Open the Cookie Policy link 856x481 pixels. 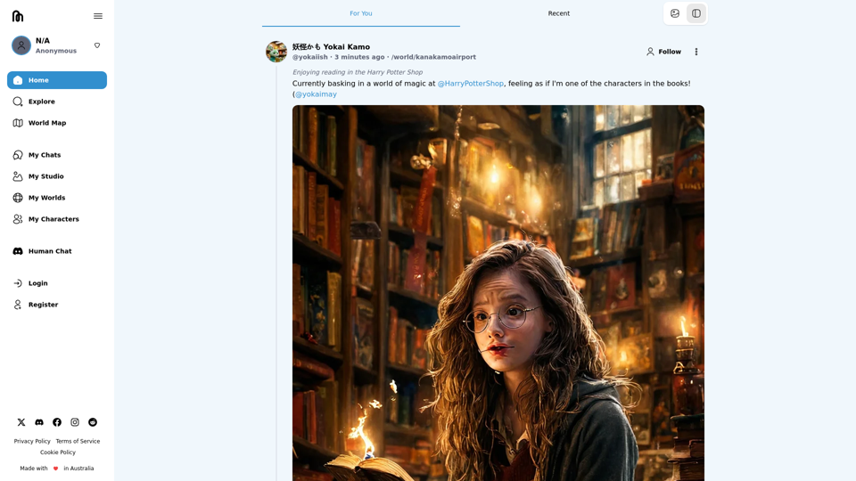point(58,452)
